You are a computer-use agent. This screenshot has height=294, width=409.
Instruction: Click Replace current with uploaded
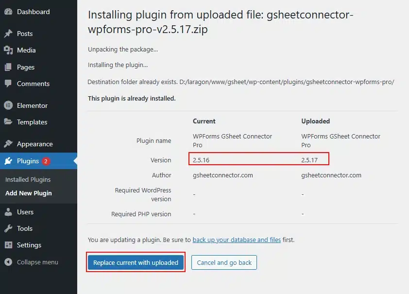click(136, 262)
